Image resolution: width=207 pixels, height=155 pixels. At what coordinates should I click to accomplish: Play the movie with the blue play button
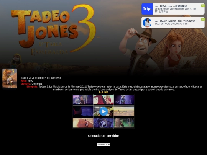pos(103,111)
